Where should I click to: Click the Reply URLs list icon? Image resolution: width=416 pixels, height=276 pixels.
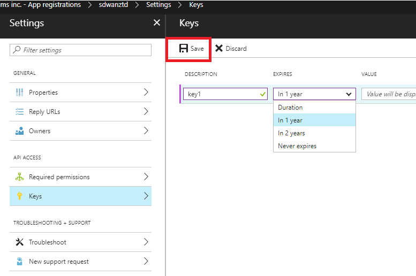pos(19,112)
